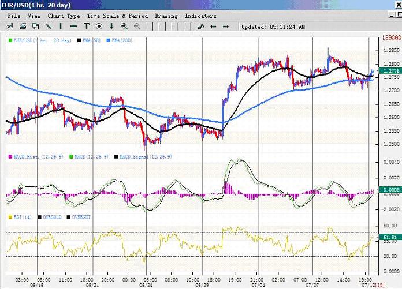
Task: Click the magenta MACD_Hist legend swatch
Action: pos(10,156)
